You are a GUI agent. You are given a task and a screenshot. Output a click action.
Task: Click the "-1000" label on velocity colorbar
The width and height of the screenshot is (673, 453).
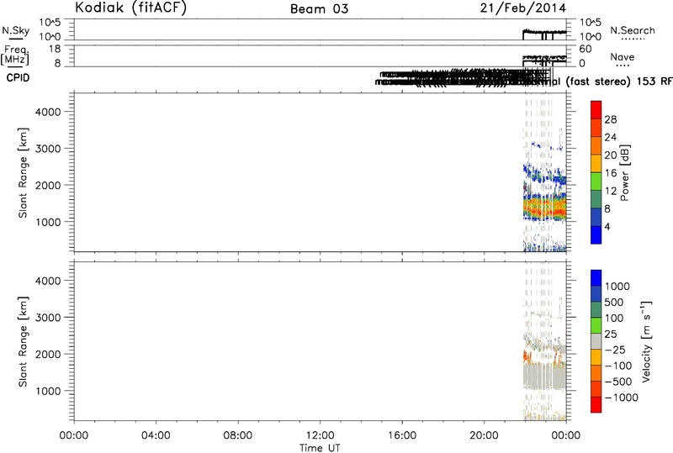tap(622, 398)
